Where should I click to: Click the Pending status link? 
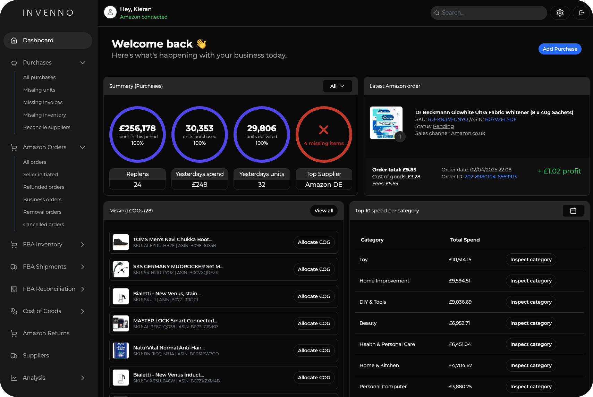click(x=443, y=126)
